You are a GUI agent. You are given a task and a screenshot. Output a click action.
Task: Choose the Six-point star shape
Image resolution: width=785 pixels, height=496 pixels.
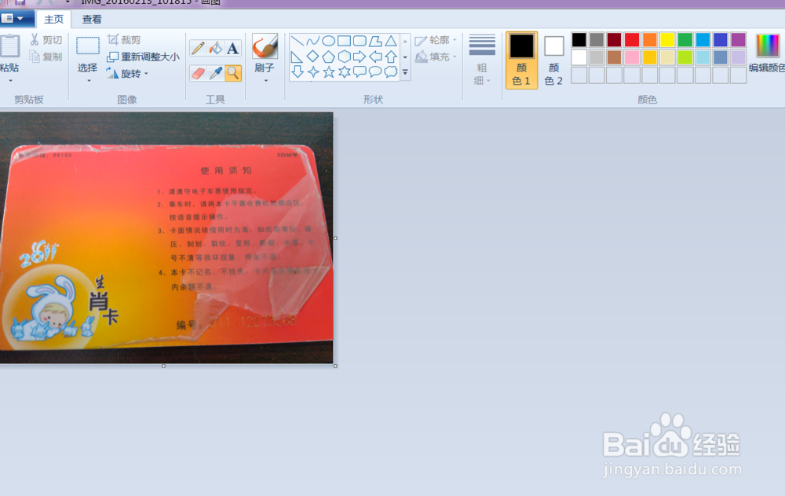point(344,72)
